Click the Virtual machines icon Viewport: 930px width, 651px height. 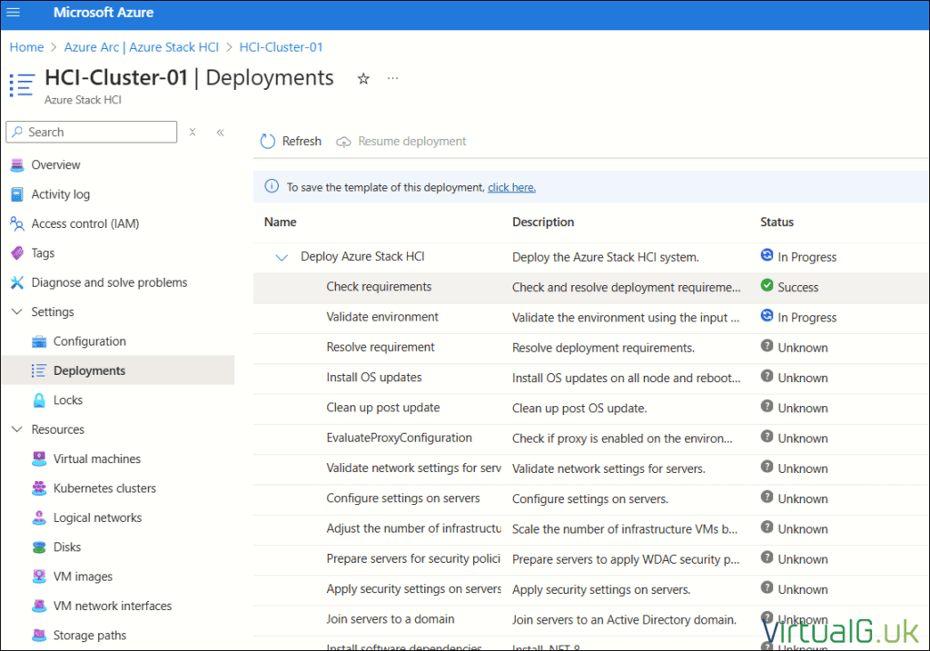pos(39,459)
